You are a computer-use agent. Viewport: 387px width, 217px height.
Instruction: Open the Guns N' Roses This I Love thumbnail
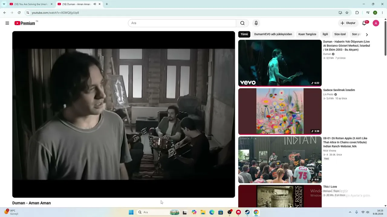280,196
